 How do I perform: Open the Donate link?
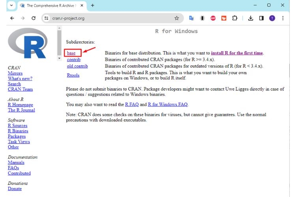15,189
